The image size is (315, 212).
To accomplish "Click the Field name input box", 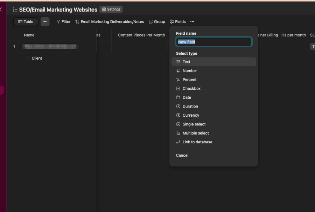I will pos(213,42).
